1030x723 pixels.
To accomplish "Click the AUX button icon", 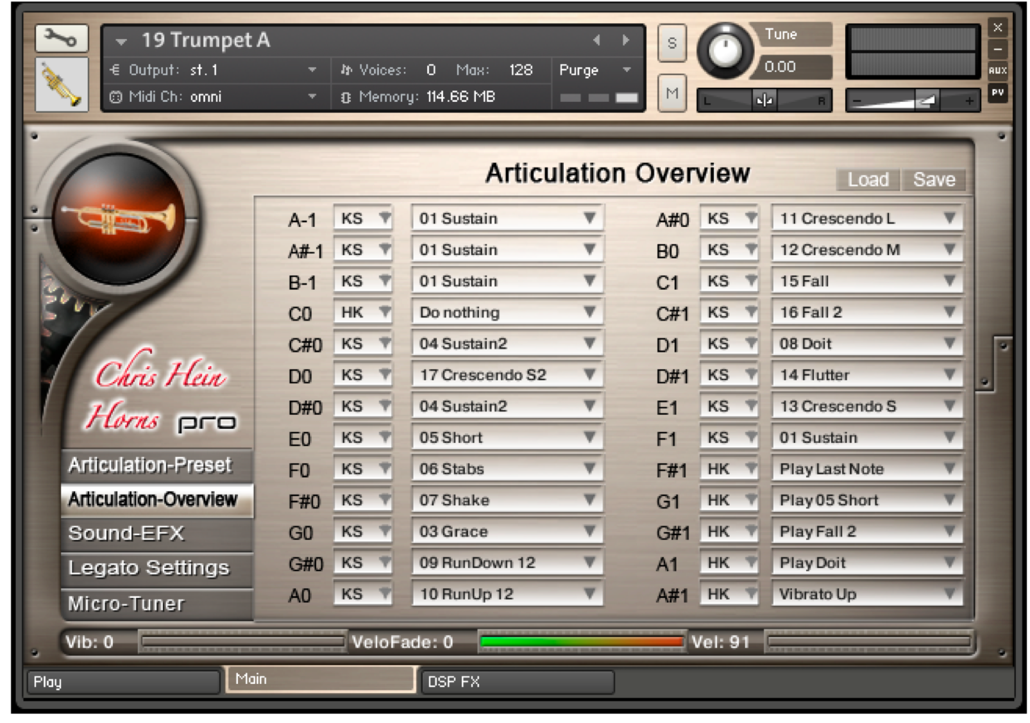I will [997, 71].
